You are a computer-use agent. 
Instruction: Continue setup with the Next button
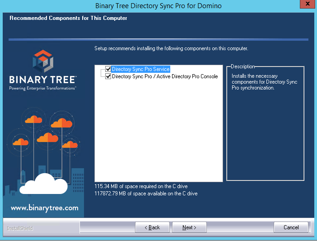click(x=189, y=227)
